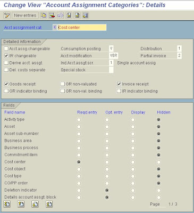Image resolution: width=194 pixels, height=213 pixels.
Task: Click the Field name column header
Action: (x=15, y=112)
